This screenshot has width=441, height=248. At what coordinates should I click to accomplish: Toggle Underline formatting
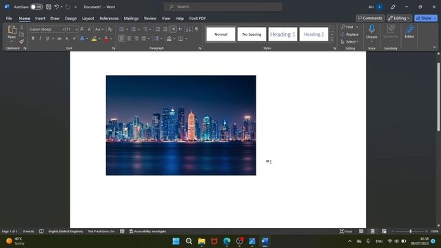pyautogui.click(x=48, y=39)
